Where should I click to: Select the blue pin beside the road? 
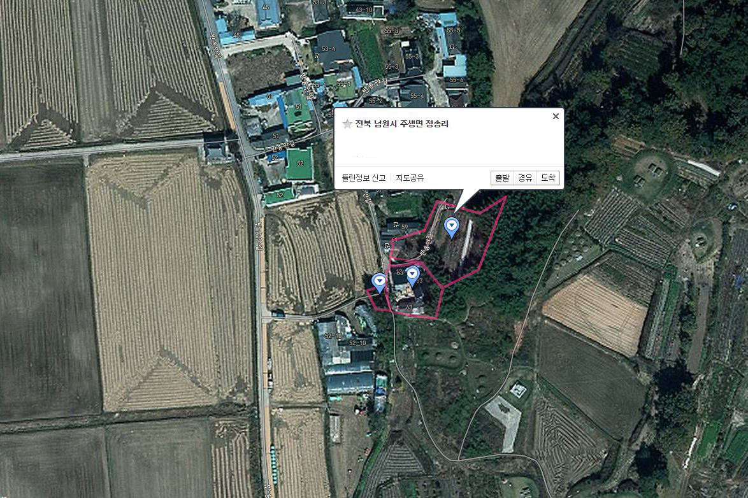[x=380, y=283]
